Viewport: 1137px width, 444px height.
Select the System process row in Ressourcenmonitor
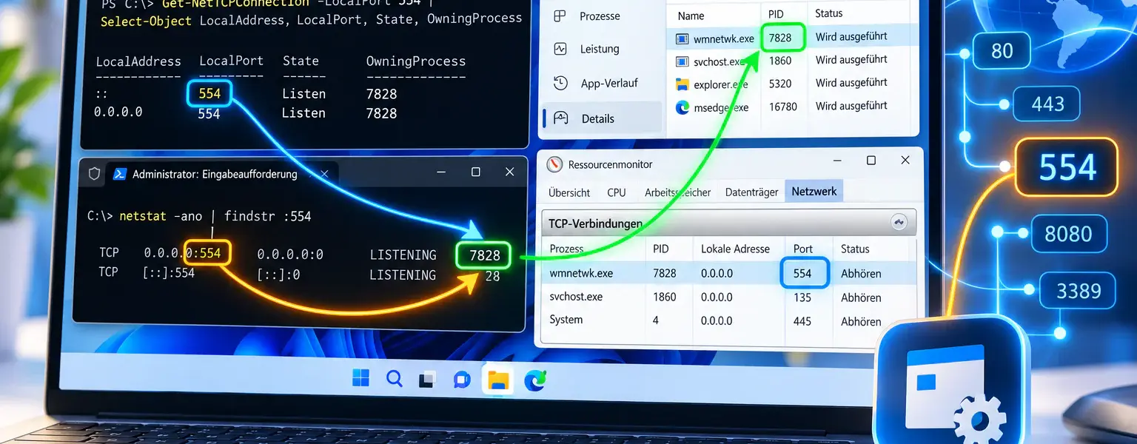tap(729, 320)
